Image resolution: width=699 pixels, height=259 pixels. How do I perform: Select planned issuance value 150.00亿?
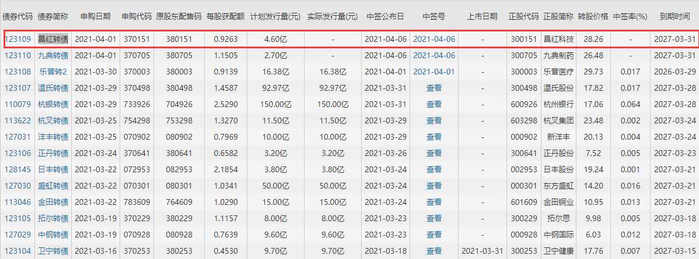click(x=275, y=104)
